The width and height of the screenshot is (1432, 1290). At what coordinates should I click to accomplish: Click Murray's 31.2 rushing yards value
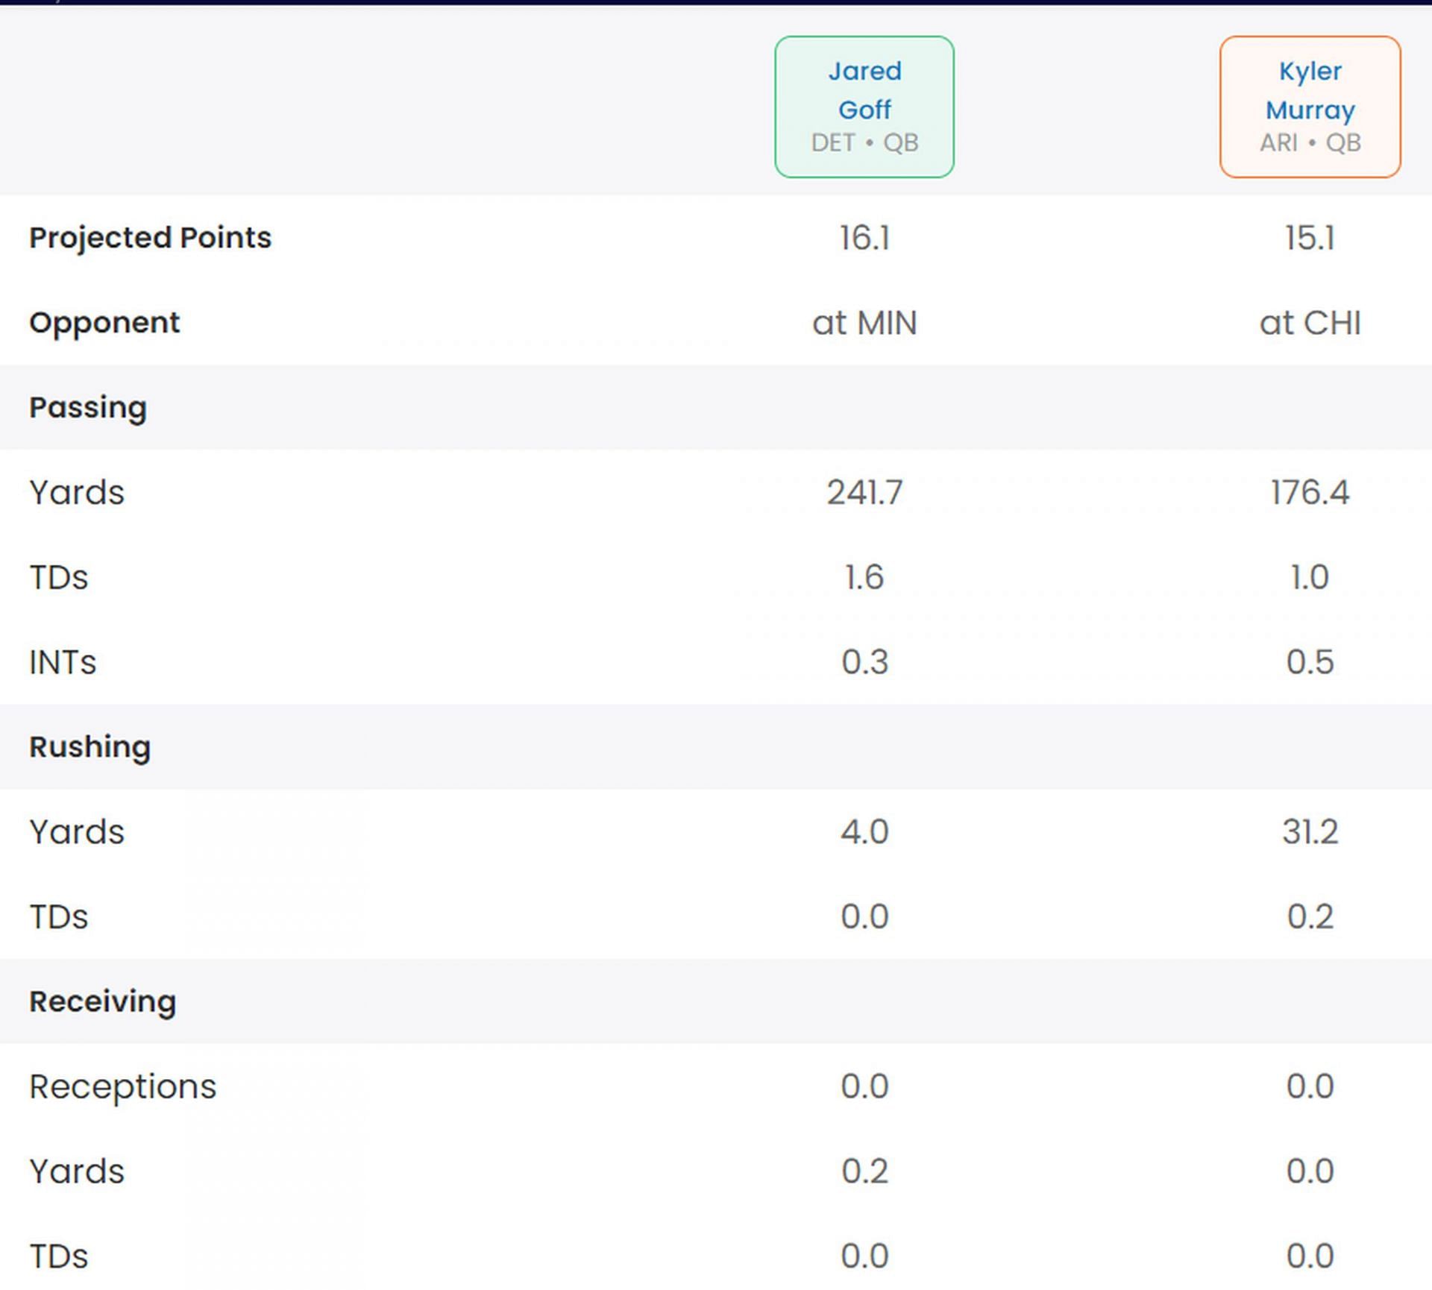pos(1309,831)
